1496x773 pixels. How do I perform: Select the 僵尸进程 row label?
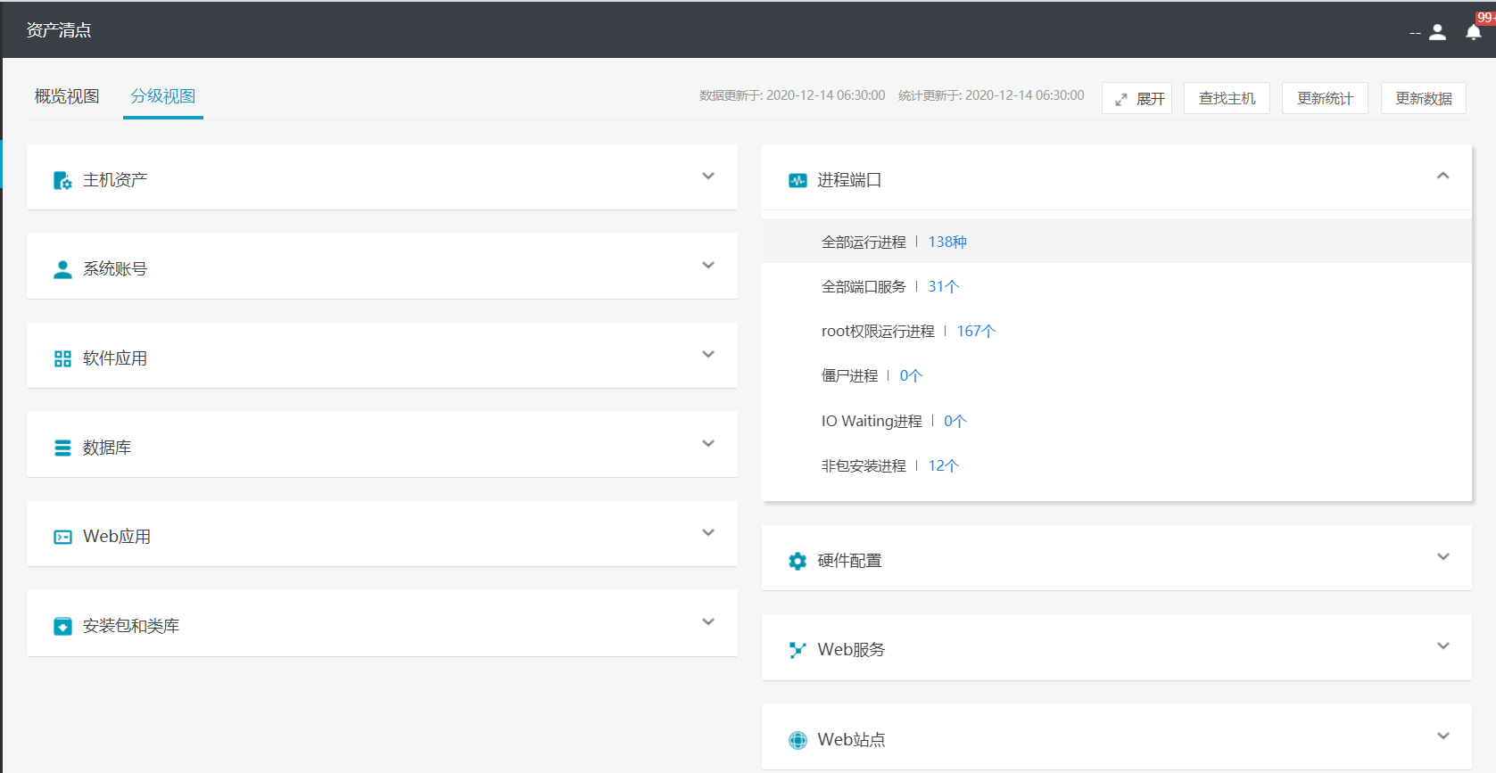(x=849, y=375)
